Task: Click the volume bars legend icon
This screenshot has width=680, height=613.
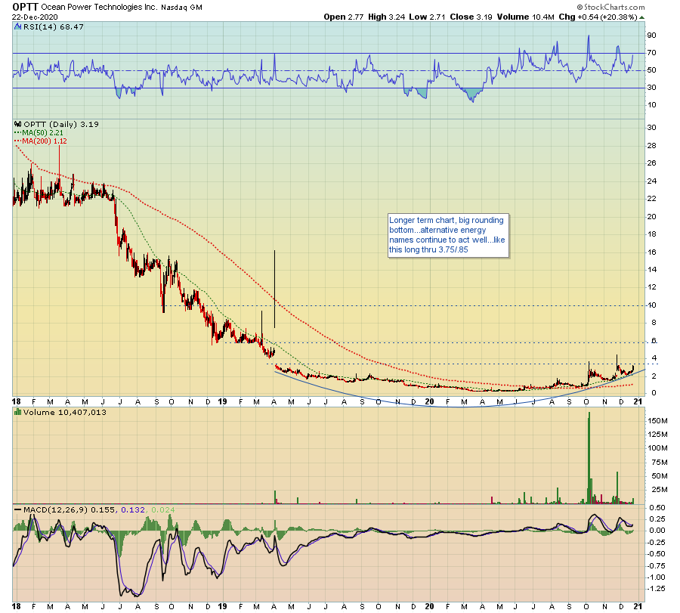Action: coord(18,412)
